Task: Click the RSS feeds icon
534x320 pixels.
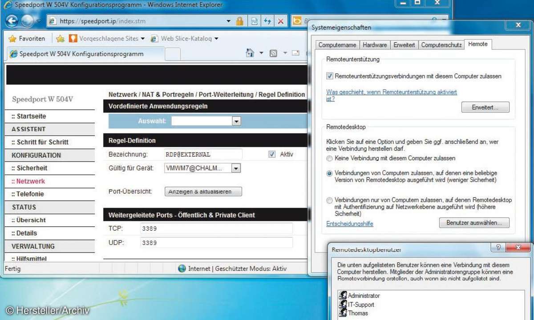Action: tap(273, 53)
